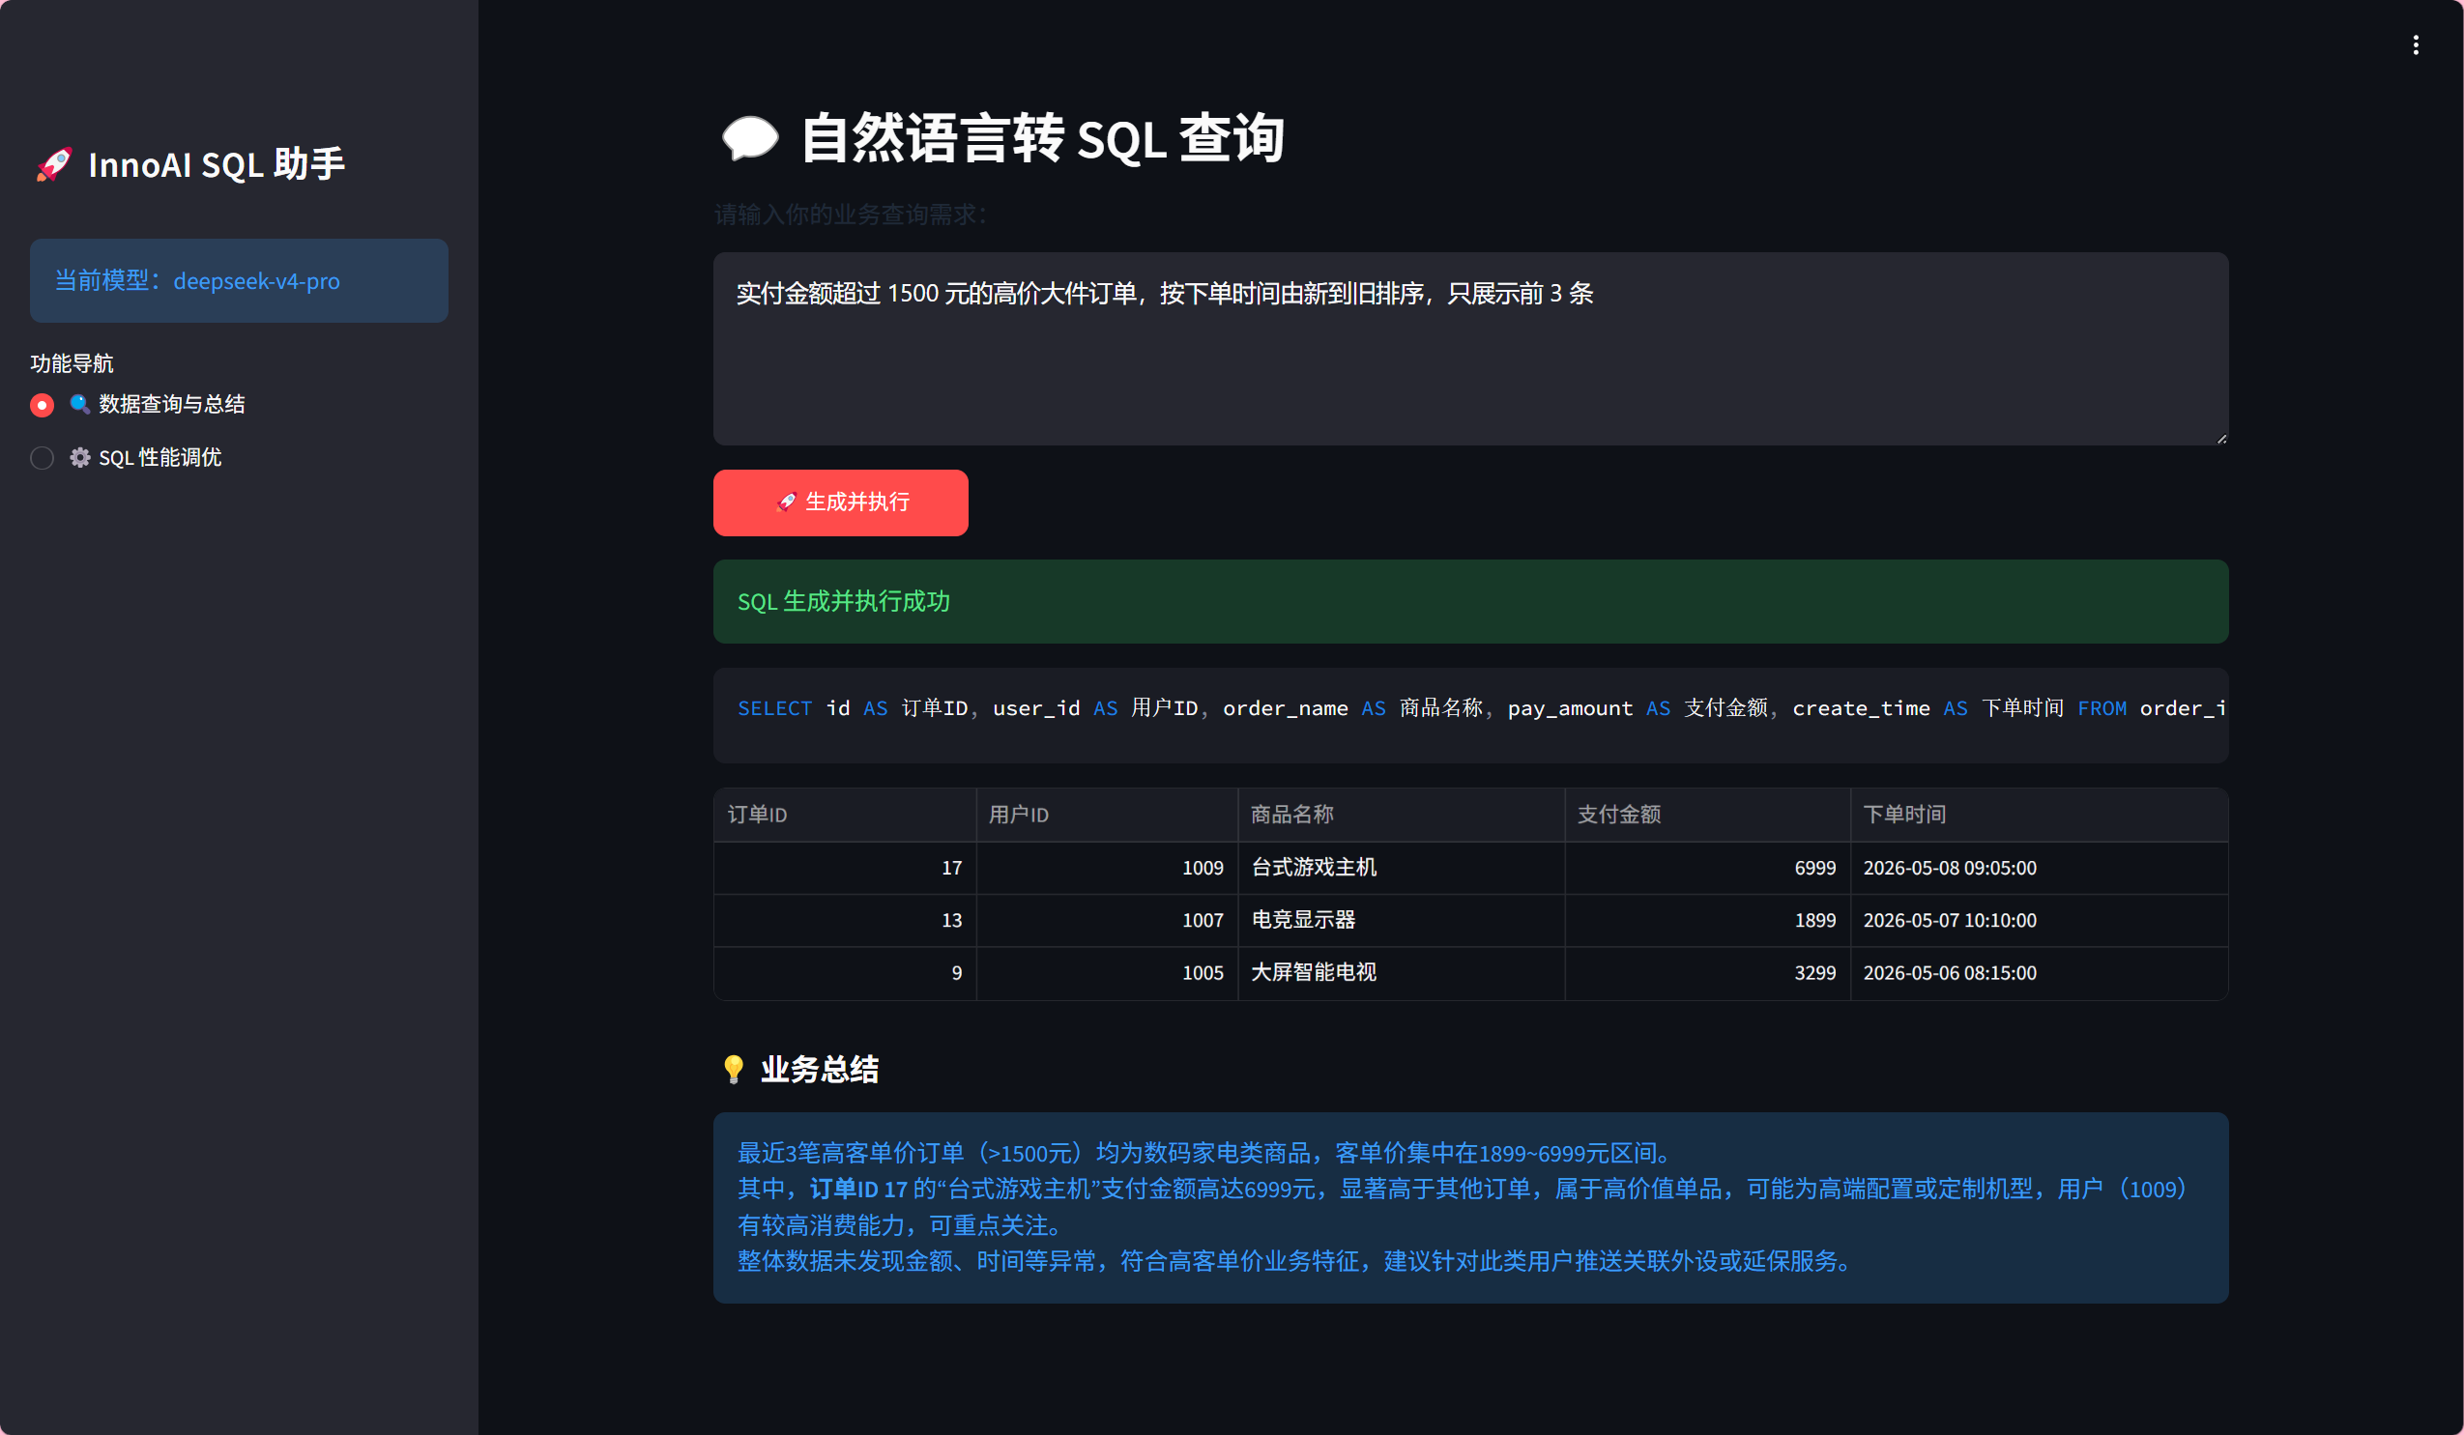This screenshot has width=2464, height=1435.
Task: Click the generated SQL code block
Action: click(1470, 714)
